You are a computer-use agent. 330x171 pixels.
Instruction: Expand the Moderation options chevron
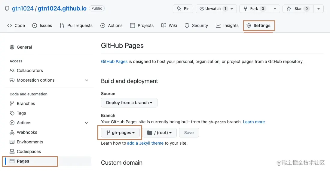pos(87,80)
